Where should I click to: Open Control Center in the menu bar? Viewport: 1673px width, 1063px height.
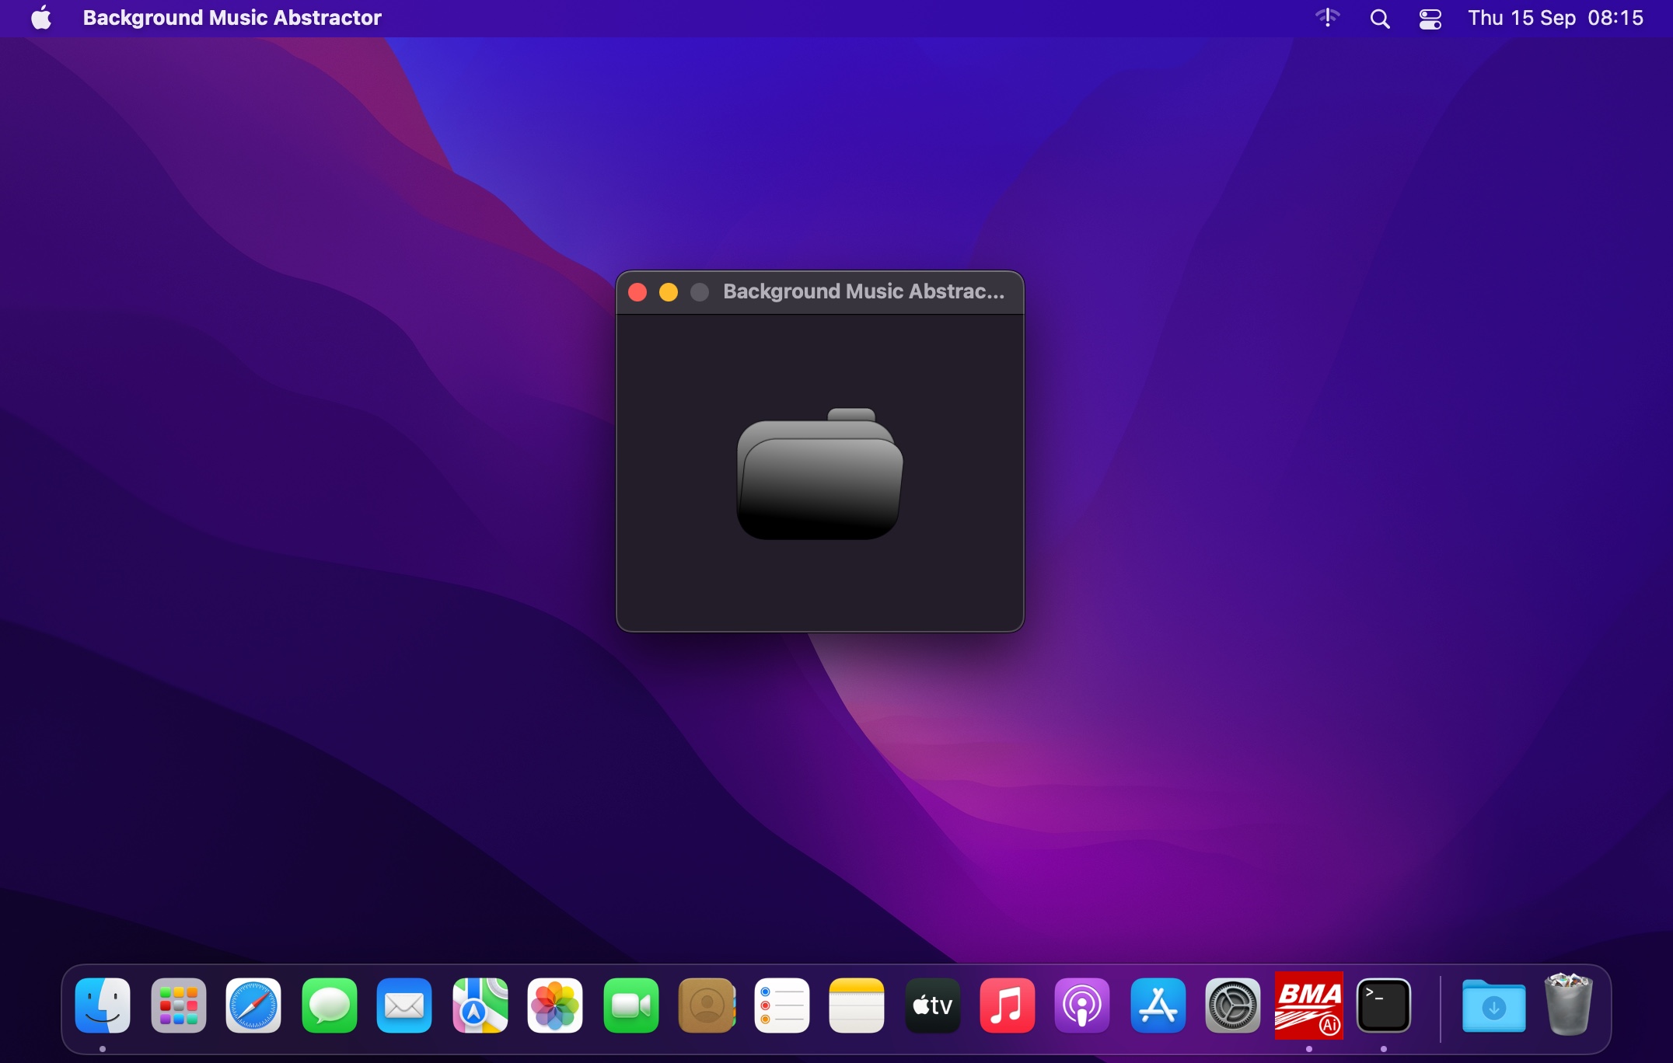(x=1430, y=18)
